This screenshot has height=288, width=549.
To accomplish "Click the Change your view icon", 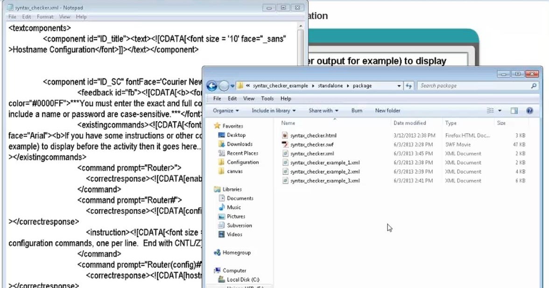I will (490, 111).
